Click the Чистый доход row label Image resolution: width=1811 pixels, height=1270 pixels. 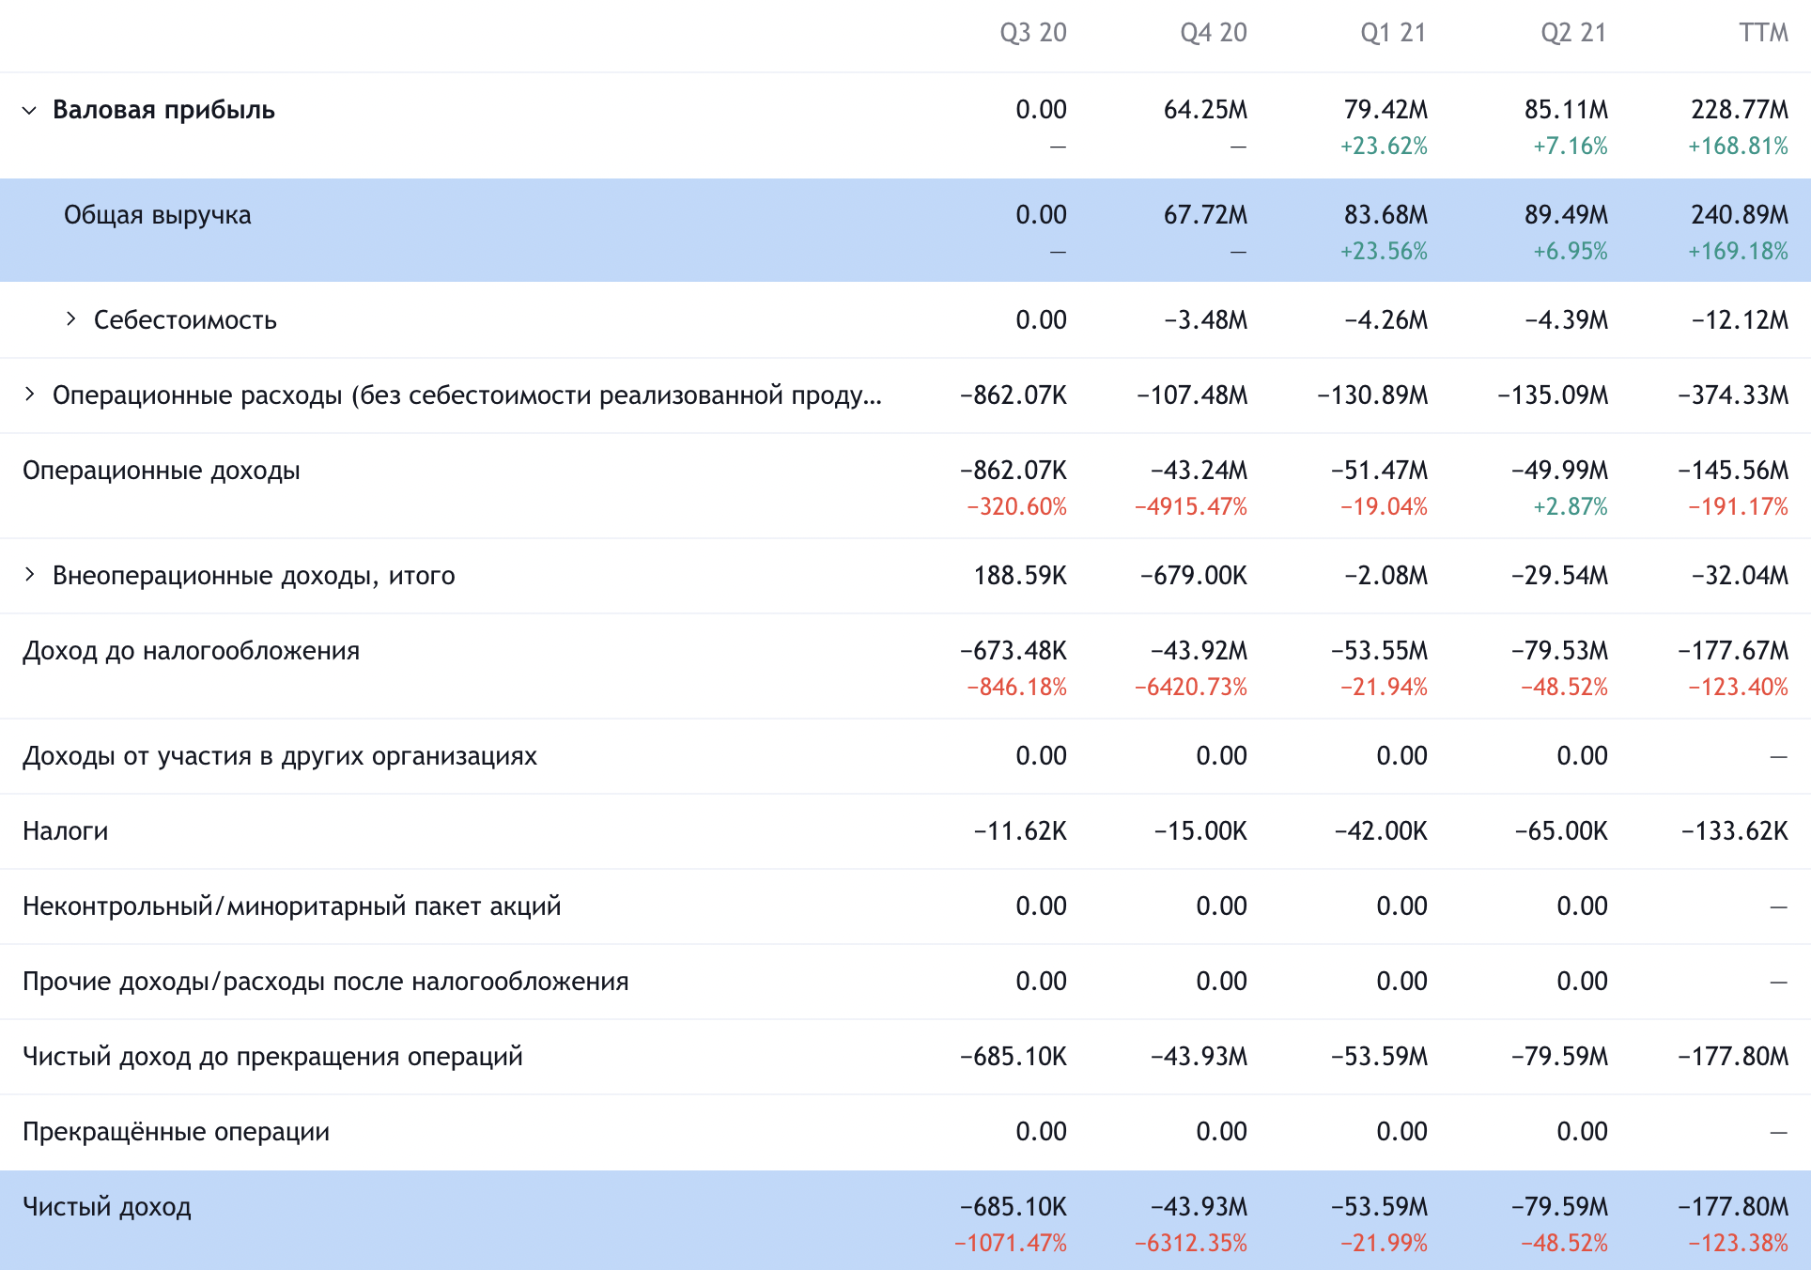tap(107, 1207)
